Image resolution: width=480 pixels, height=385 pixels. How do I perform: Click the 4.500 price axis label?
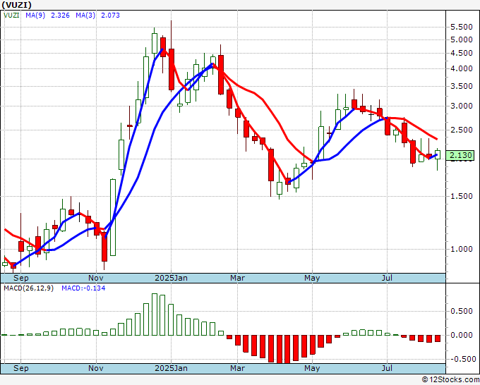tap(462, 53)
